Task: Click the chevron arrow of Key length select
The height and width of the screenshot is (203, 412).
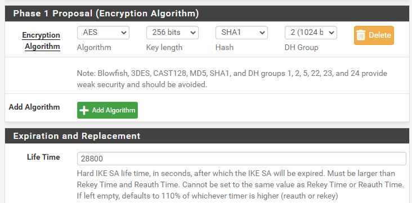Action: [192, 33]
